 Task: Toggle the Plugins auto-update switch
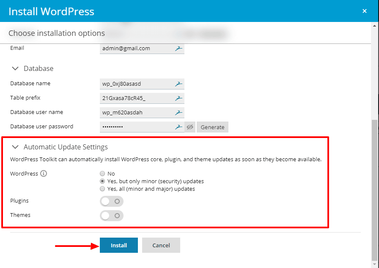(x=111, y=201)
